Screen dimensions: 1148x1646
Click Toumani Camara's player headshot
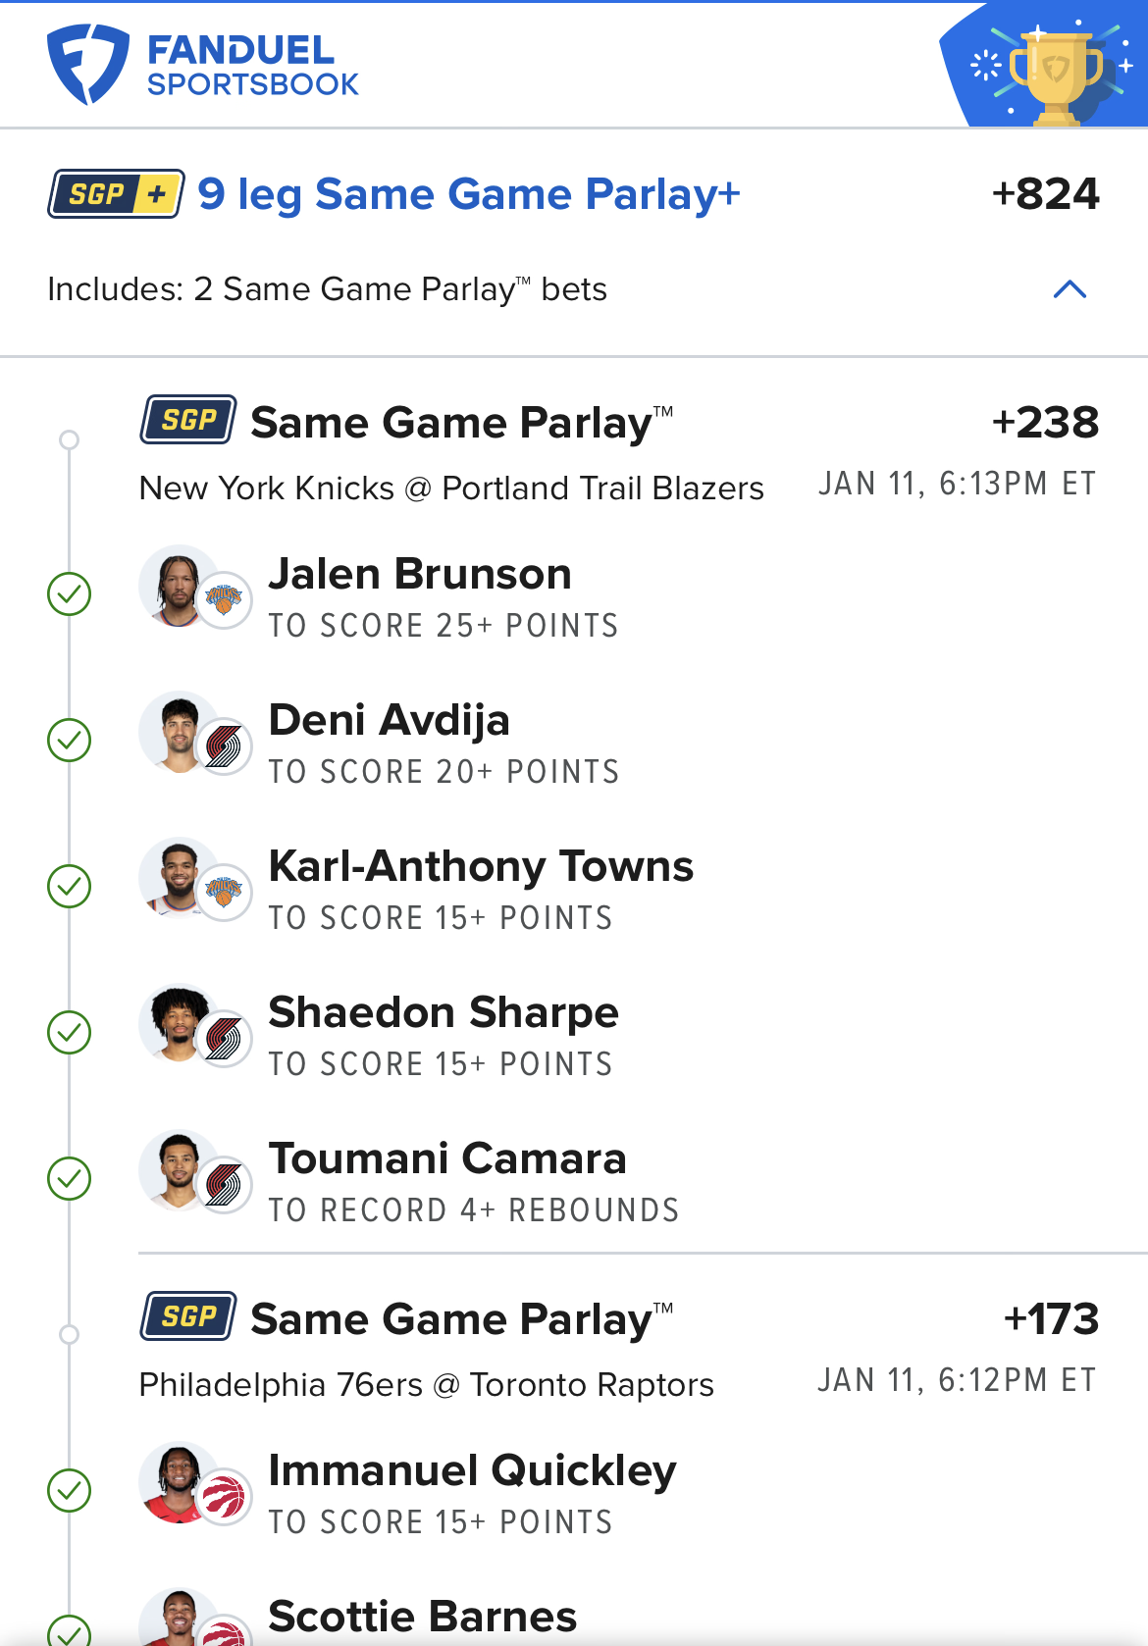(x=179, y=1170)
